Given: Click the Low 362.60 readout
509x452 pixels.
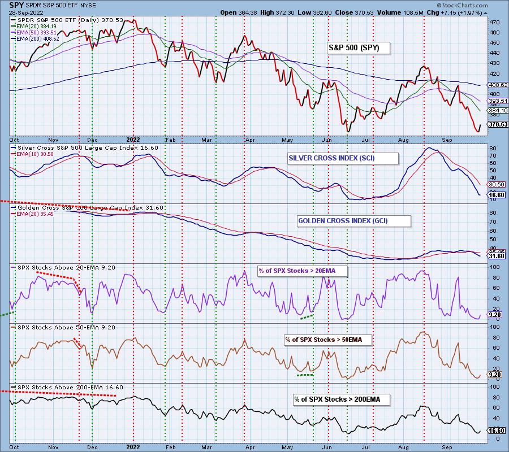Looking at the screenshot, I should click(x=314, y=12).
